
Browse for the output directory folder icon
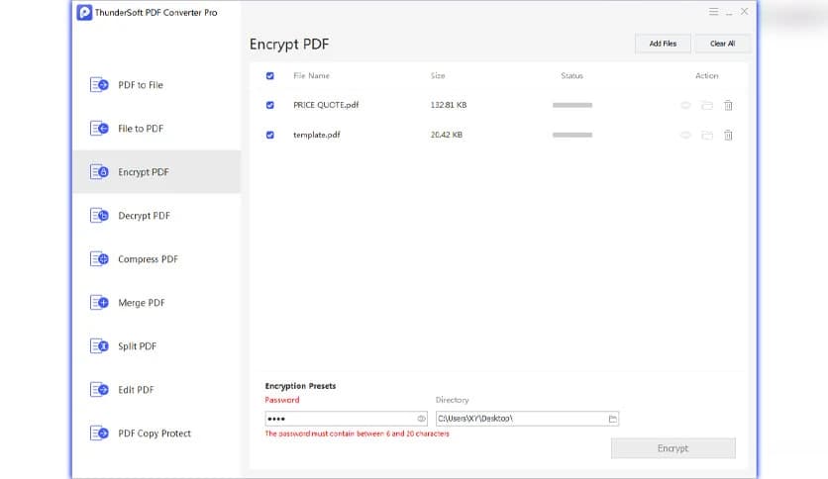click(612, 419)
